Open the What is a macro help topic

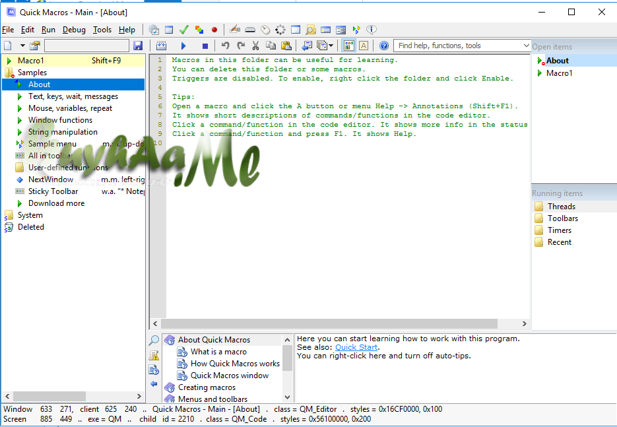(218, 352)
